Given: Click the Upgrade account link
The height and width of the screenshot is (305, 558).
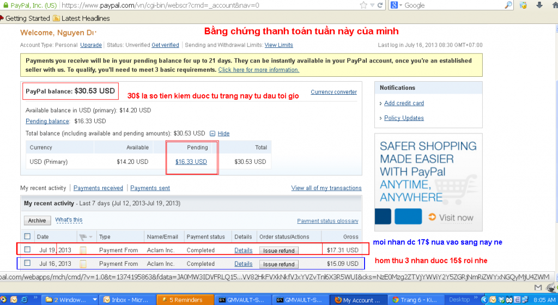Looking at the screenshot, I should [91, 45].
